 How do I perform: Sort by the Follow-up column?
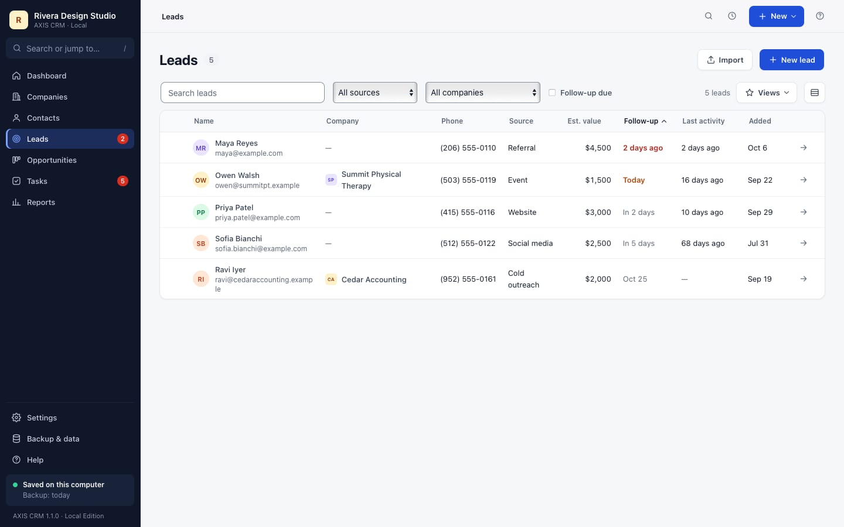point(645,121)
